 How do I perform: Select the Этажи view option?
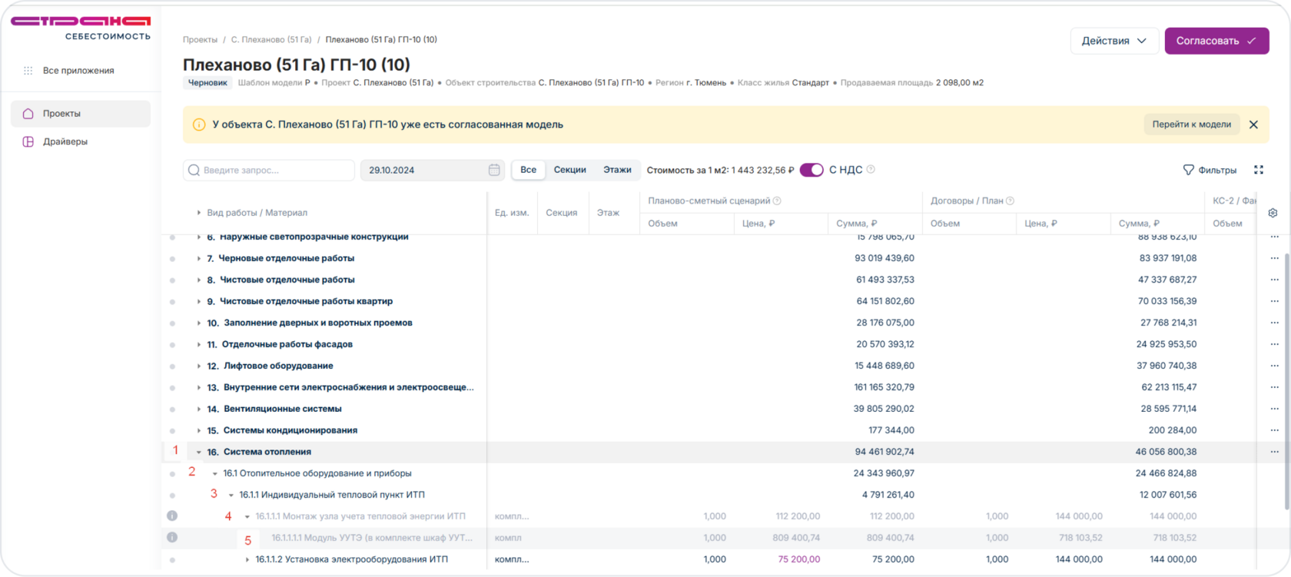point(617,170)
